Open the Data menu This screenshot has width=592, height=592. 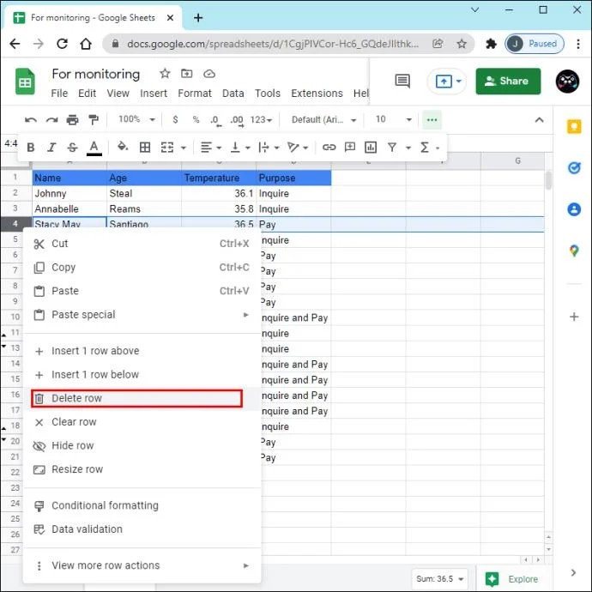pyautogui.click(x=233, y=94)
